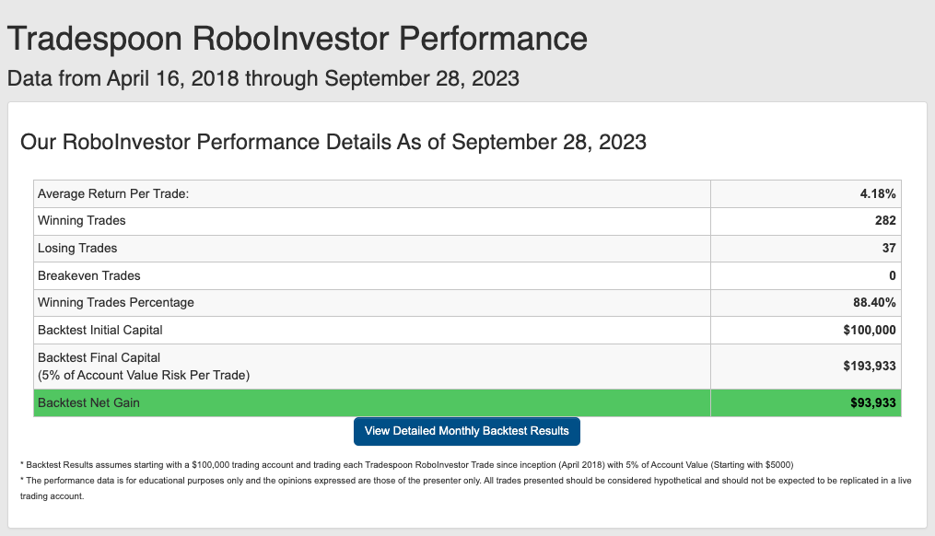This screenshot has width=935, height=536.
Task: Click the breakeven trades value 0
Action: (x=892, y=275)
